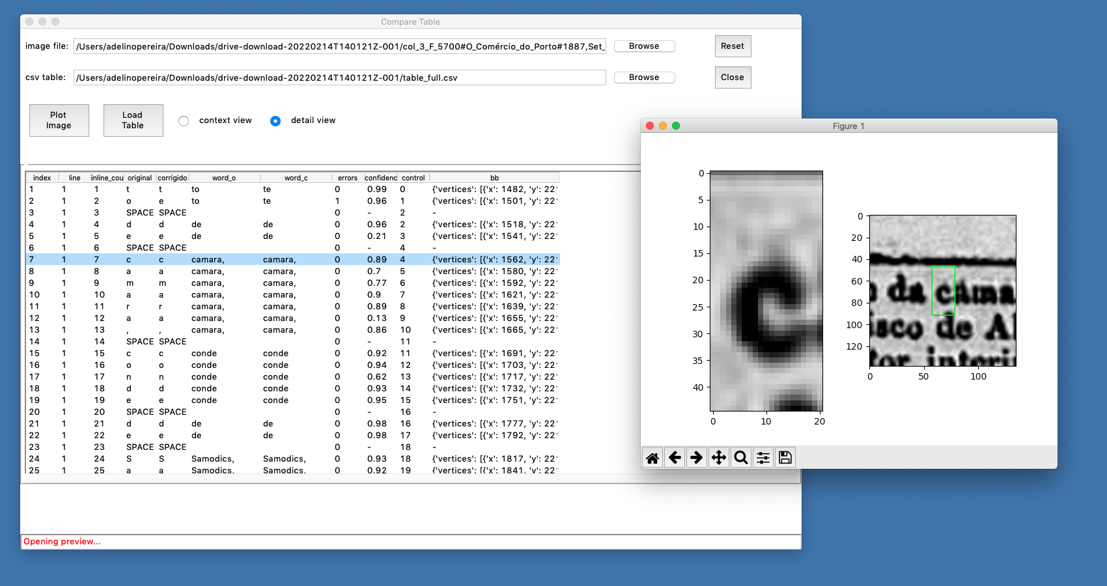
Task: Select the detail view radio button
Action: click(x=275, y=121)
